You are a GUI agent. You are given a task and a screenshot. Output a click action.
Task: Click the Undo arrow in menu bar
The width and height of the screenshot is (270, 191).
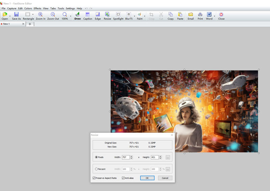[x=86, y=8]
